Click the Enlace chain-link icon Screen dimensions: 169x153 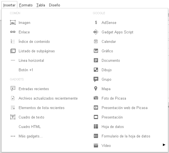[x=13, y=32]
